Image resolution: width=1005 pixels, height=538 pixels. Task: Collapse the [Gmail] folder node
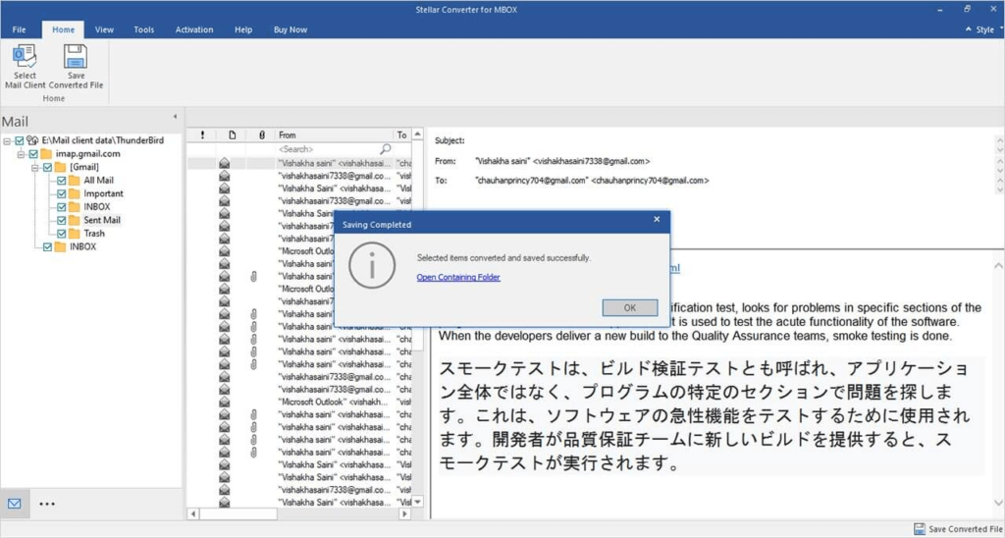(34, 168)
